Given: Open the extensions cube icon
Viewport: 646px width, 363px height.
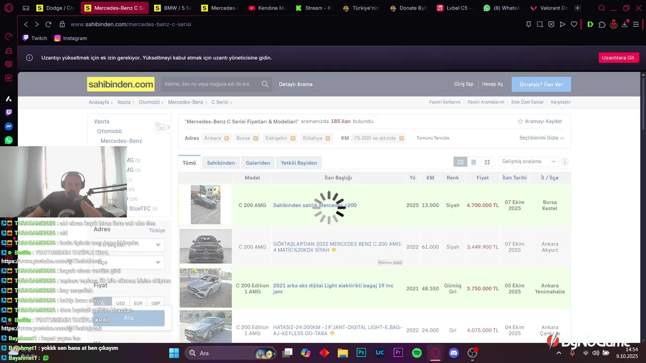Looking at the screenshot, I should tap(602, 24).
